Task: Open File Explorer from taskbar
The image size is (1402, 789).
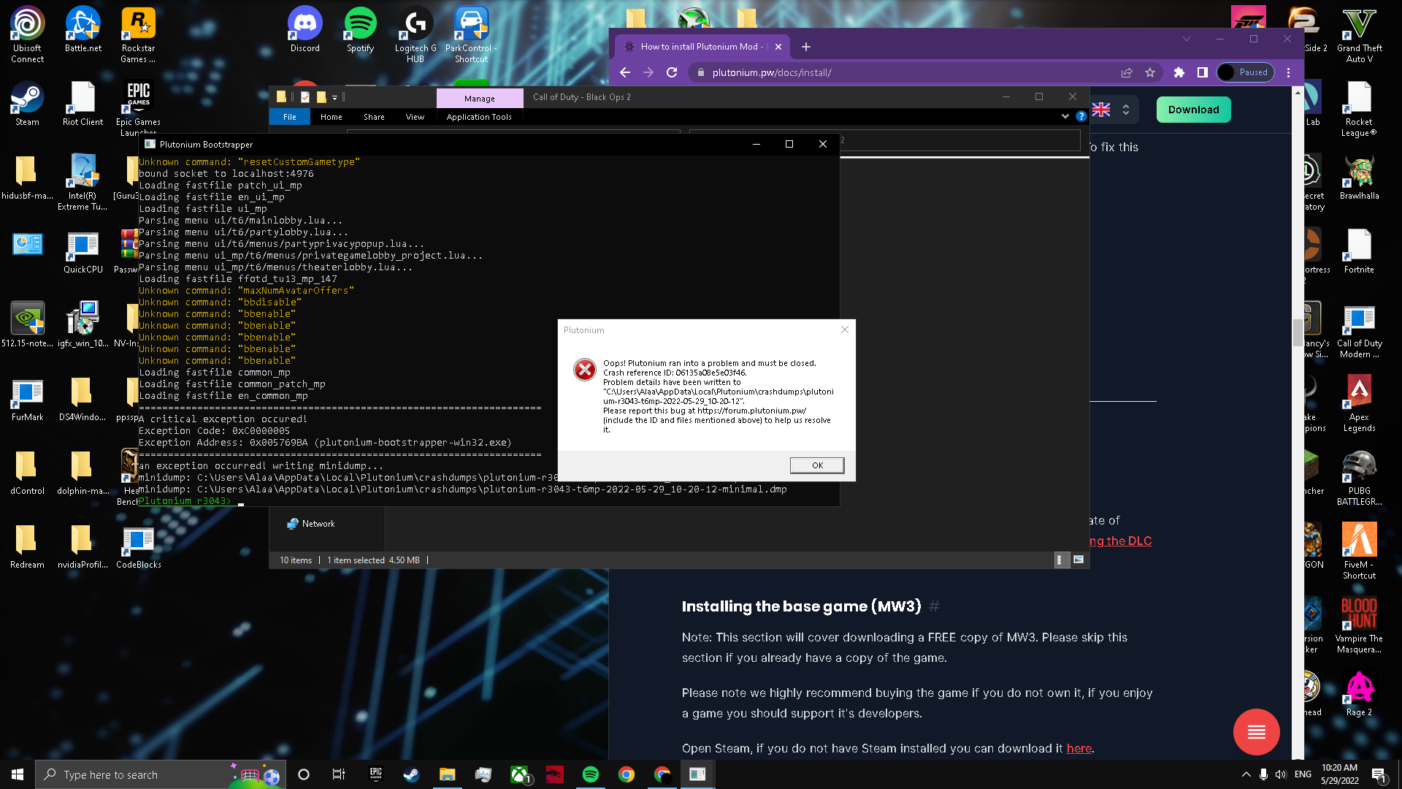Action: (x=447, y=774)
